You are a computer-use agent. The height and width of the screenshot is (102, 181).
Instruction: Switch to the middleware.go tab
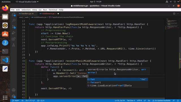(x=49, y=14)
